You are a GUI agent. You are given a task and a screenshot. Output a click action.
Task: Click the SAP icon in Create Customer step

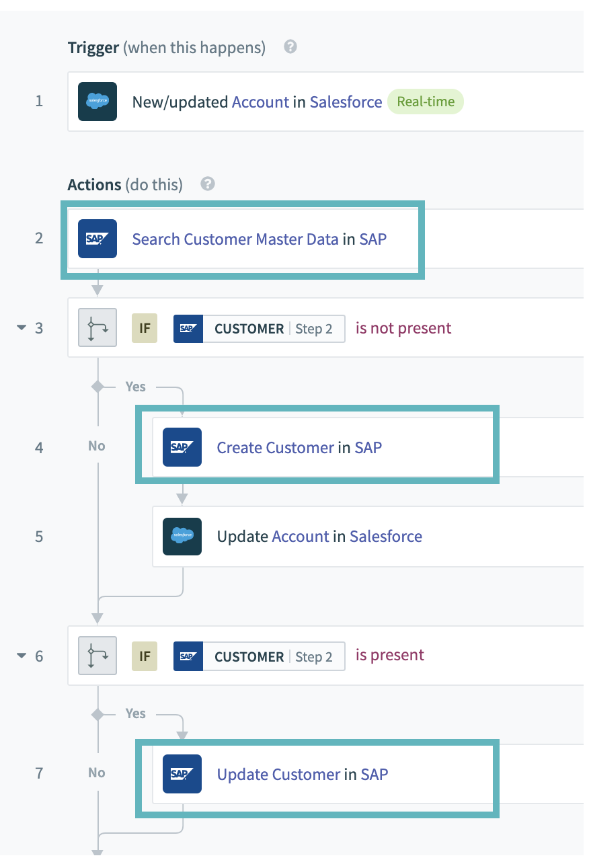[x=182, y=447]
